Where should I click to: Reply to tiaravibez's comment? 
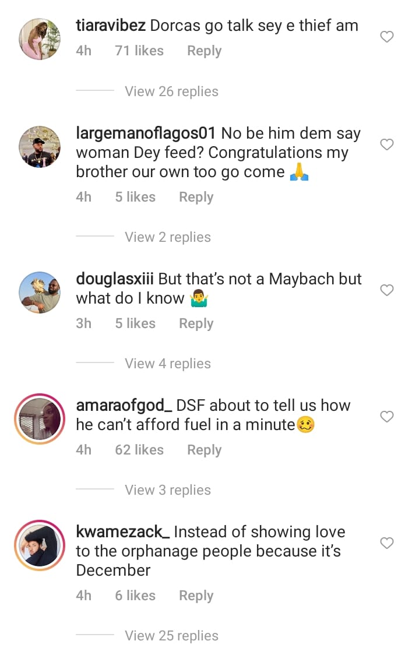(x=204, y=51)
